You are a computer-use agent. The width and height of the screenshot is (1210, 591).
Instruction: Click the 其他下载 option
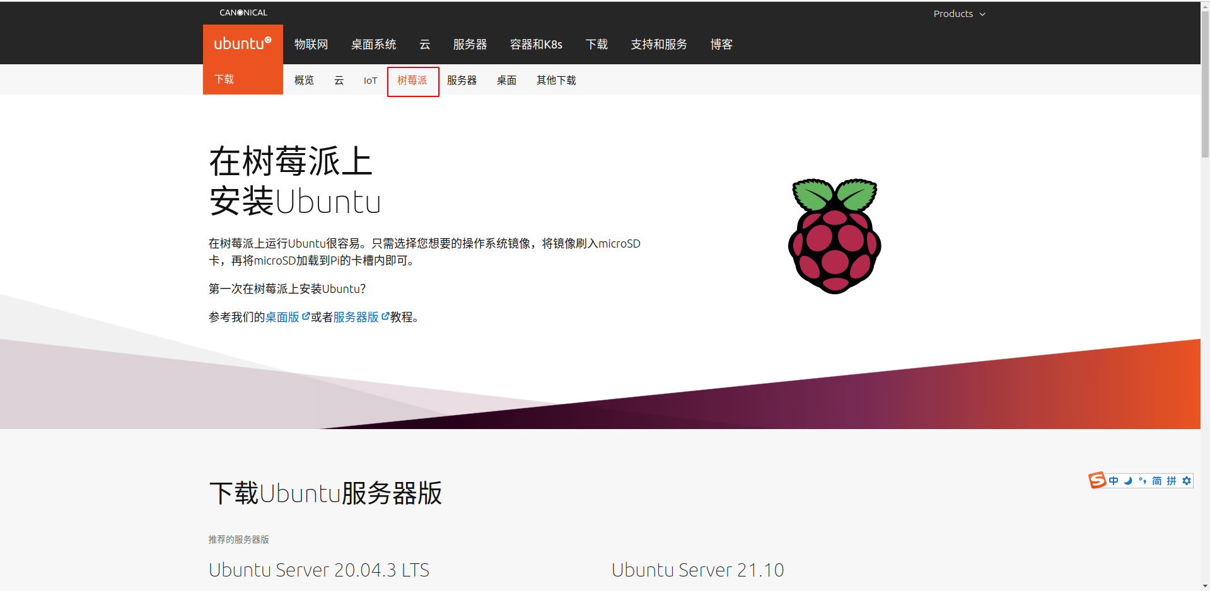tap(556, 81)
